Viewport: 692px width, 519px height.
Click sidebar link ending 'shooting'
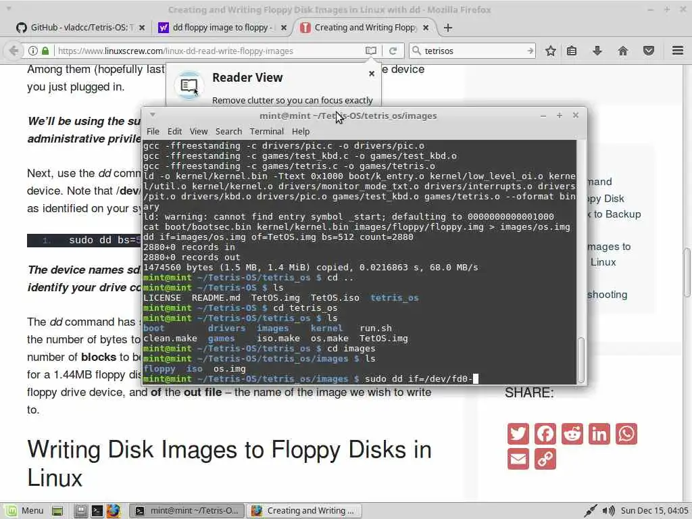click(608, 295)
